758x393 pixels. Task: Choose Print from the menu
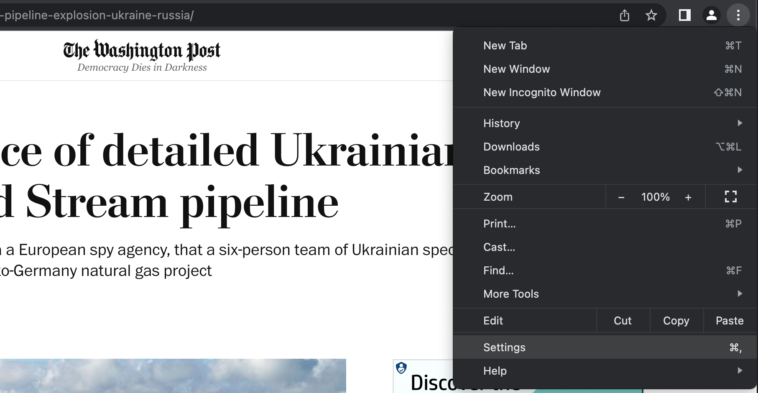pyautogui.click(x=499, y=224)
